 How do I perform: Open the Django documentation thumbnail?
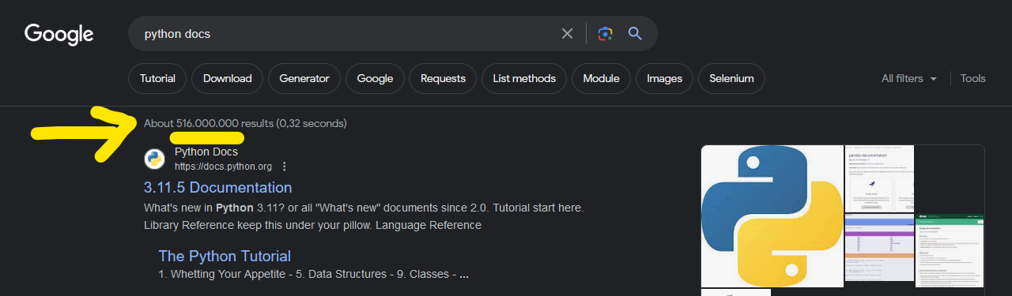tap(950, 251)
